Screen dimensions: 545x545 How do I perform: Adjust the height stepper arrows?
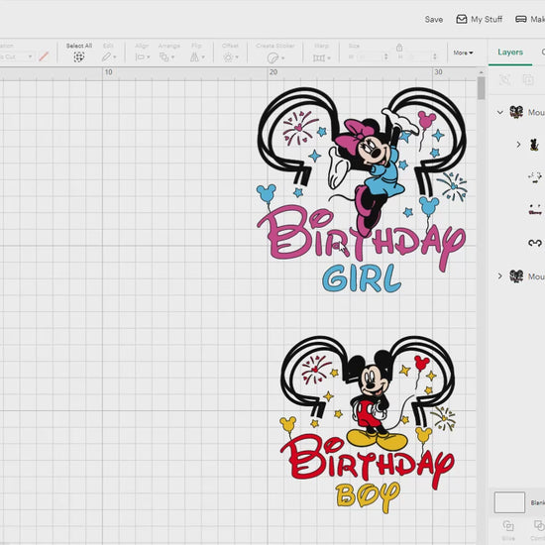(x=434, y=56)
